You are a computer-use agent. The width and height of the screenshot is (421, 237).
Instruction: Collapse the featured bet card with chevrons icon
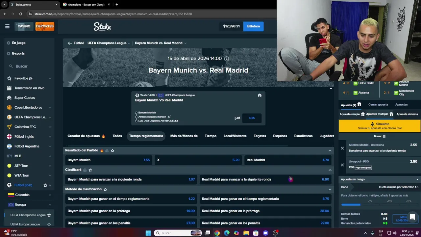tap(260, 95)
